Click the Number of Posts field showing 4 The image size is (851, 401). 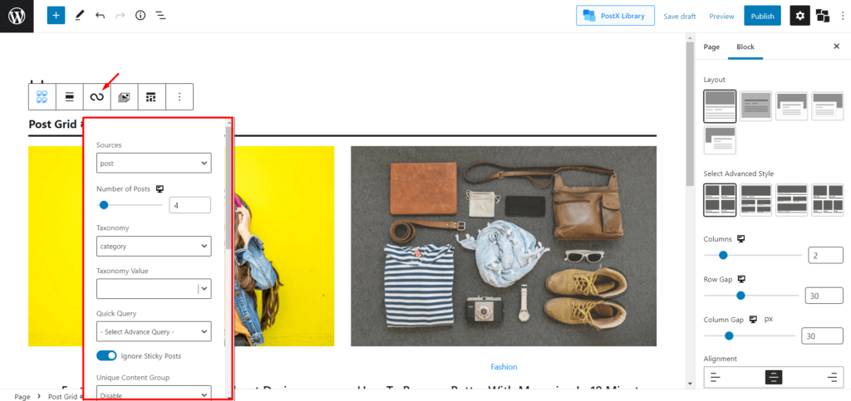pos(190,205)
